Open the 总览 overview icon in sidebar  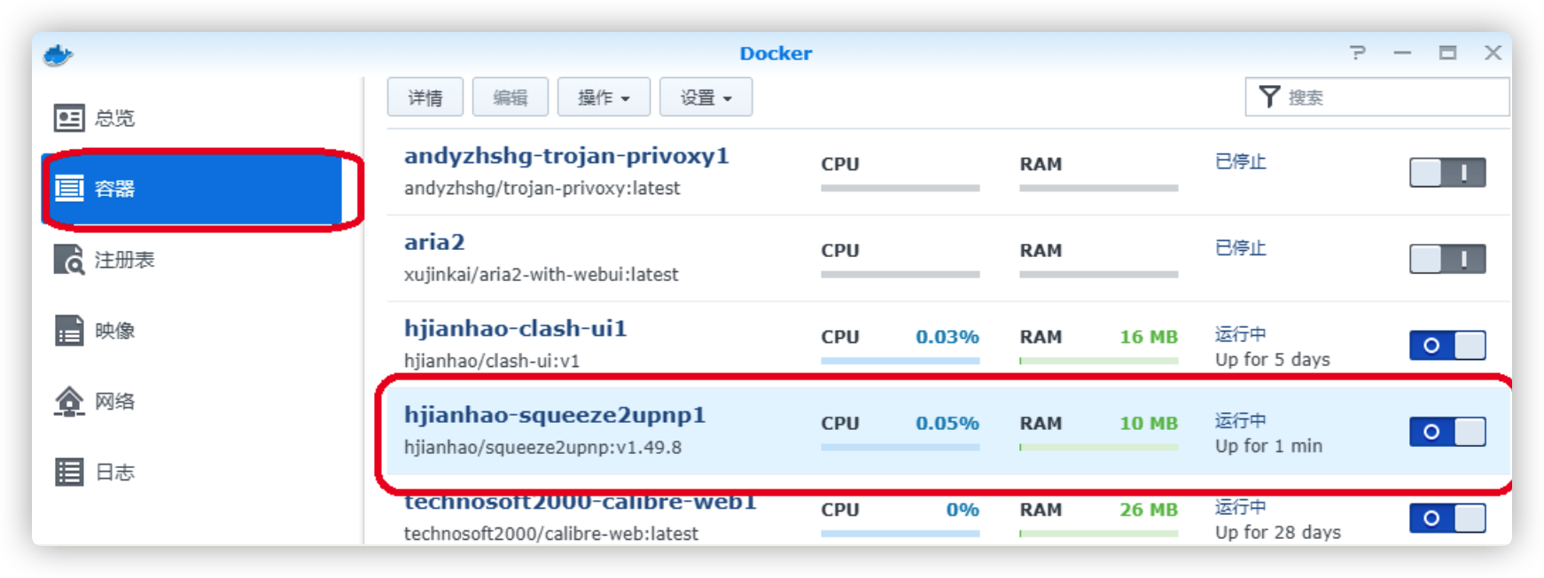tap(69, 118)
